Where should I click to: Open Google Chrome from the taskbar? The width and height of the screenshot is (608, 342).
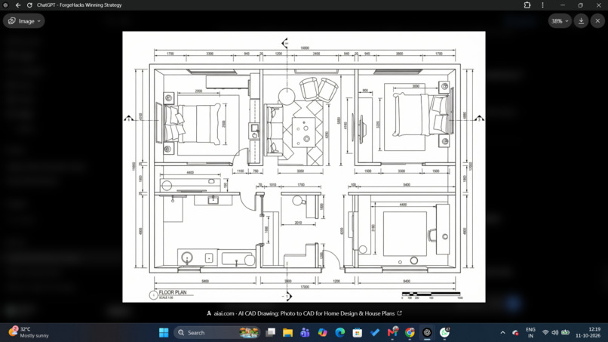click(x=410, y=333)
